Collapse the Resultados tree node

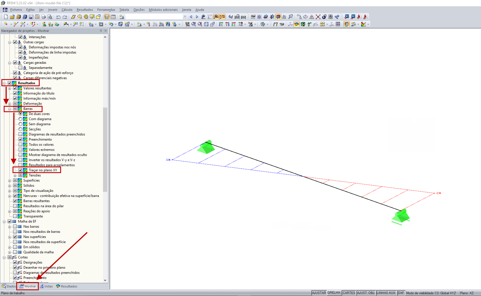[x=4, y=83]
